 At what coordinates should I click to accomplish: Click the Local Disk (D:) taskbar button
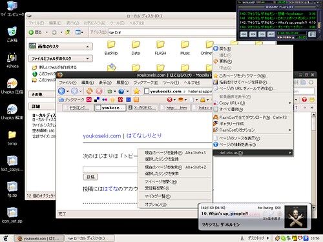[89, 238]
